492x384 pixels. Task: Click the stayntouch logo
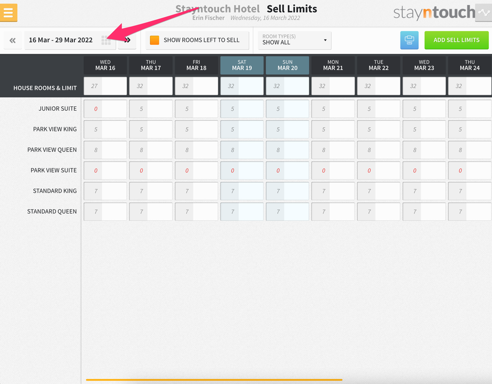[x=434, y=12]
